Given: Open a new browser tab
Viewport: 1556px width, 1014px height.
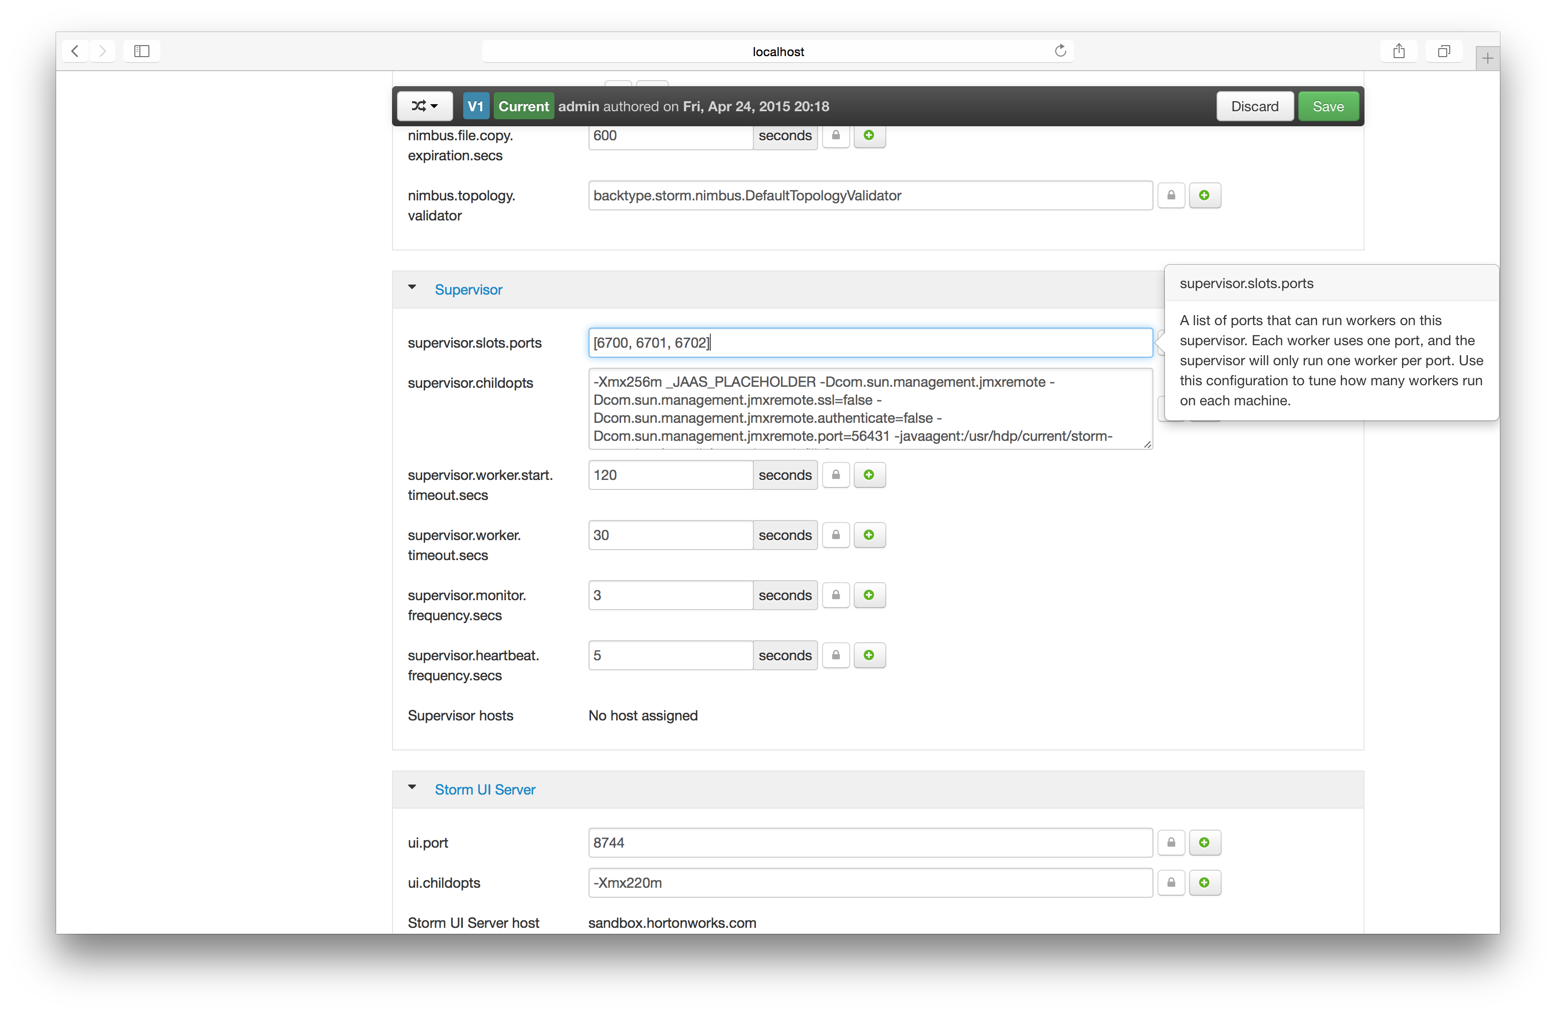Looking at the screenshot, I should pos(1487,58).
